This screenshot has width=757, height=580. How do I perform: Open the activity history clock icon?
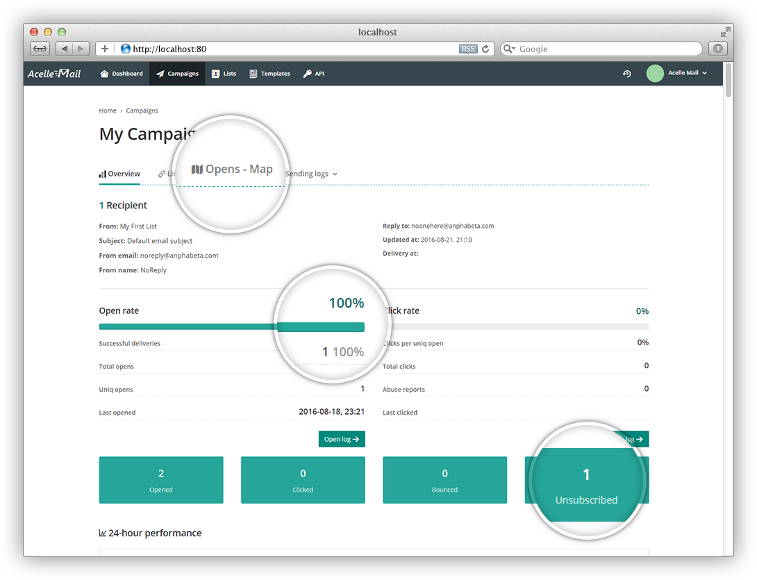click(x=626, y=74)
